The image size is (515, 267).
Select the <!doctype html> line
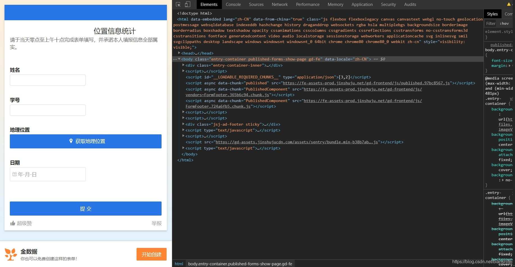tap(194, 13)
